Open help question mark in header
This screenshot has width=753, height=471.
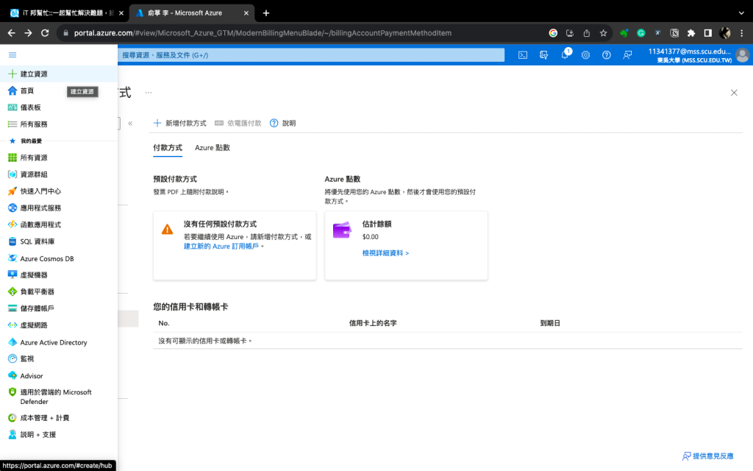point(607,55)
